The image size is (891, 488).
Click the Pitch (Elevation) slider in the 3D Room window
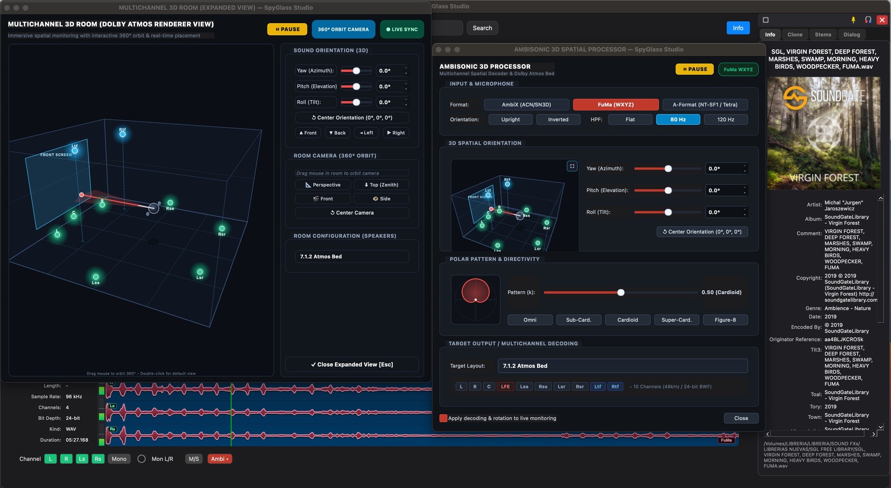(356, 86)
